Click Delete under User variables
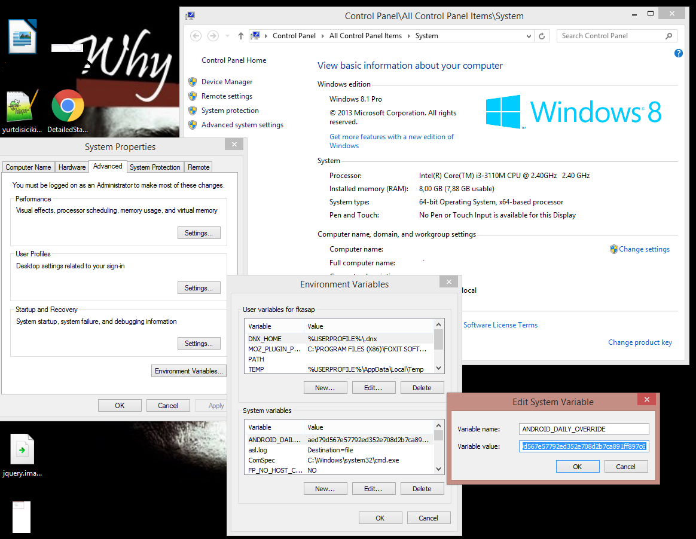 [422, 388]
